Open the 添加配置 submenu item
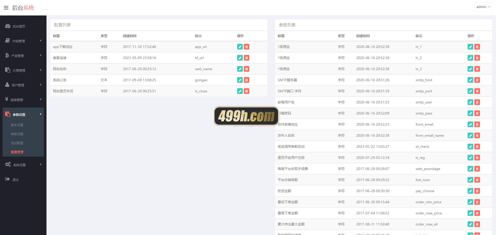This screenshot has width=496, height=235. click(17, 143)
